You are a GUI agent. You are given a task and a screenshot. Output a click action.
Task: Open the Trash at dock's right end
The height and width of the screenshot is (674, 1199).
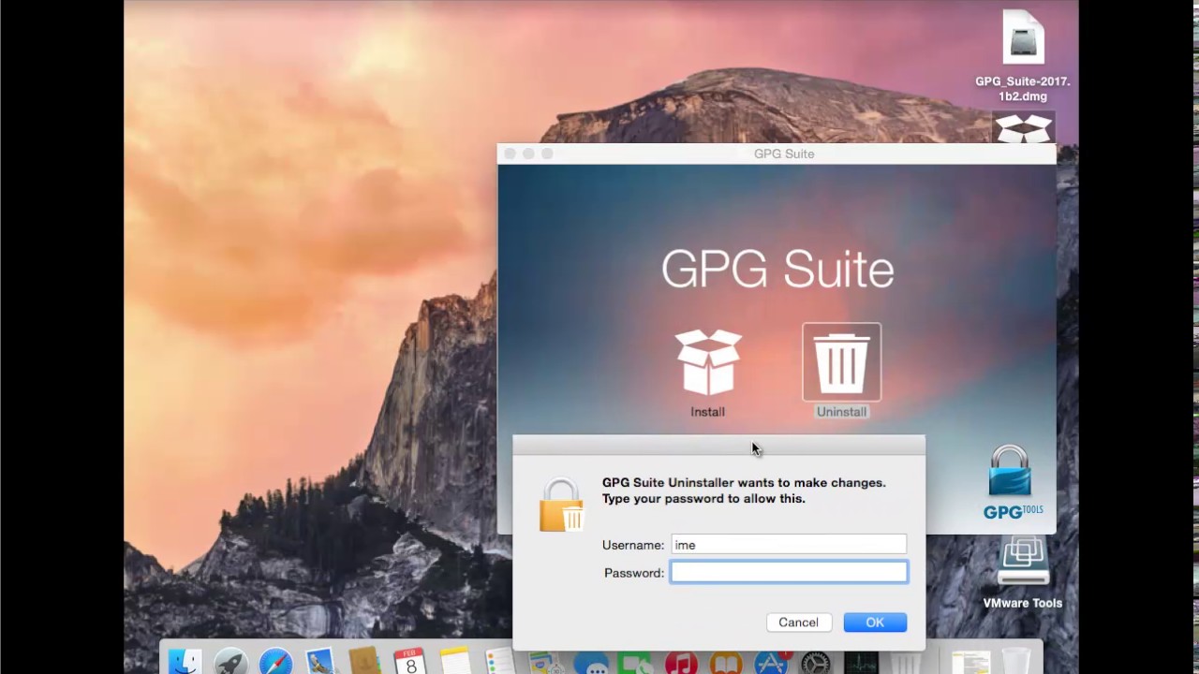tap(1016, 662)
